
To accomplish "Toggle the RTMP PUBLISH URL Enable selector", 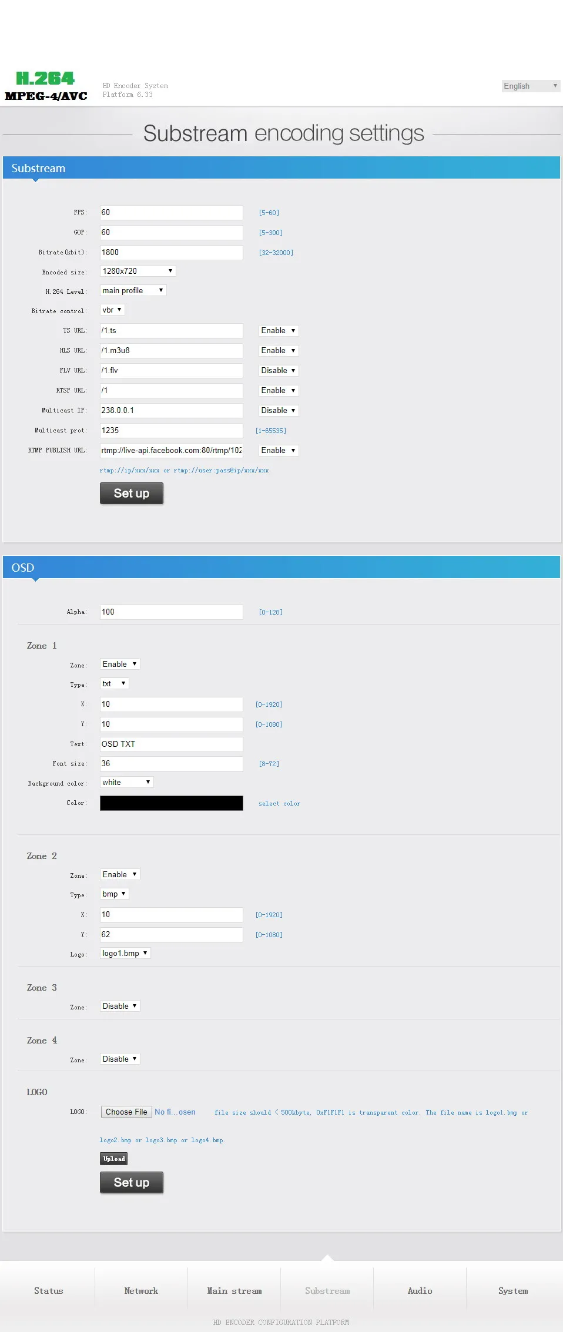I will [279, 451].
